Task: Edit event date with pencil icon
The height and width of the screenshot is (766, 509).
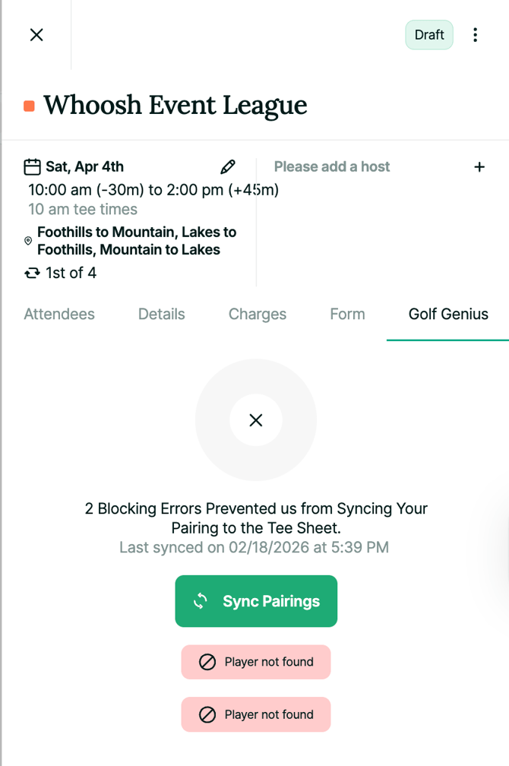Action: [227, 166]
